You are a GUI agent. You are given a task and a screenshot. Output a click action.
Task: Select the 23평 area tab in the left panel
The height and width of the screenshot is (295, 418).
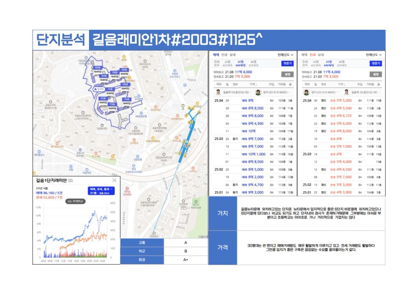pos(227,63)
